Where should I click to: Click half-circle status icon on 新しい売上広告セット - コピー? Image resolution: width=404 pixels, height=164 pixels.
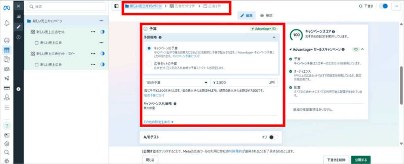point(102,53)
